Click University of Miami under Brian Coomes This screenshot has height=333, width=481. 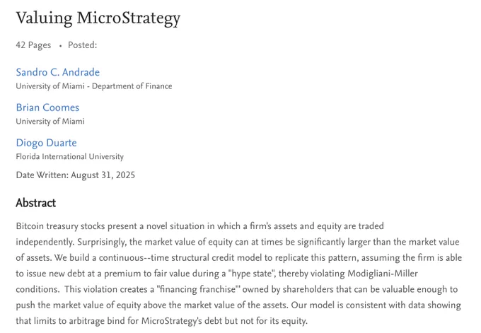coord(50,122)
